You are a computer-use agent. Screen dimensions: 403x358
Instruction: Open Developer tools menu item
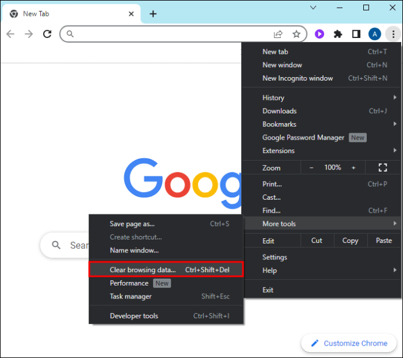tap(166, 316)
